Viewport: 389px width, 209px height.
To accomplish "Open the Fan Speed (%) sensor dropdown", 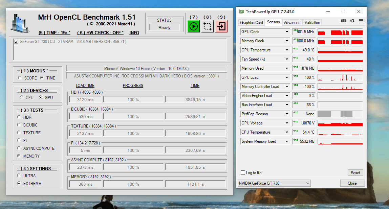I will (287, 59).
